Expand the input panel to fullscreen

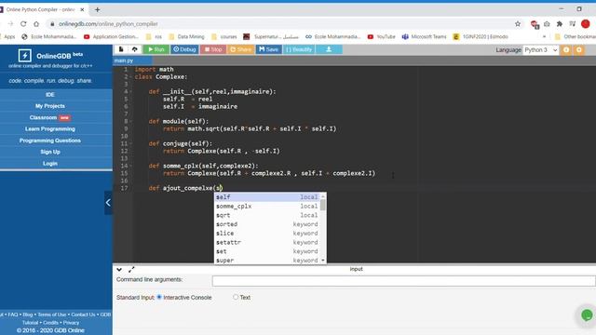tap(131, 269)
